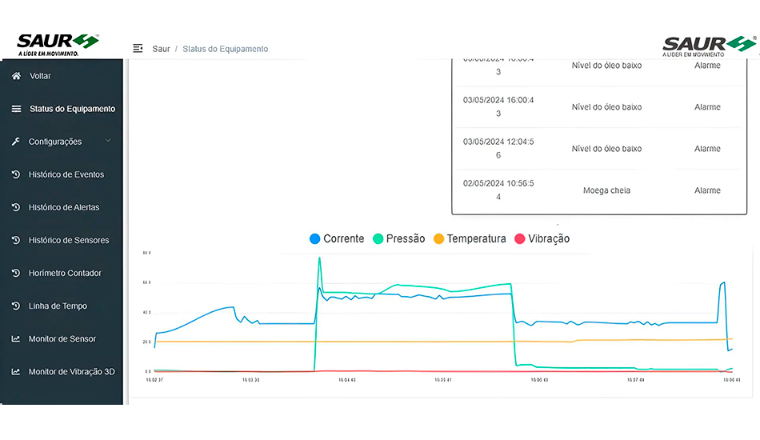Collapse sidebar with the top menu toggle icon
This screenshot has width=760, height=440.
pos(138,49)
